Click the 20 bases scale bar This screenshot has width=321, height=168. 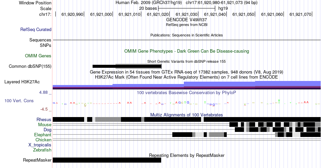click(187, 8)
